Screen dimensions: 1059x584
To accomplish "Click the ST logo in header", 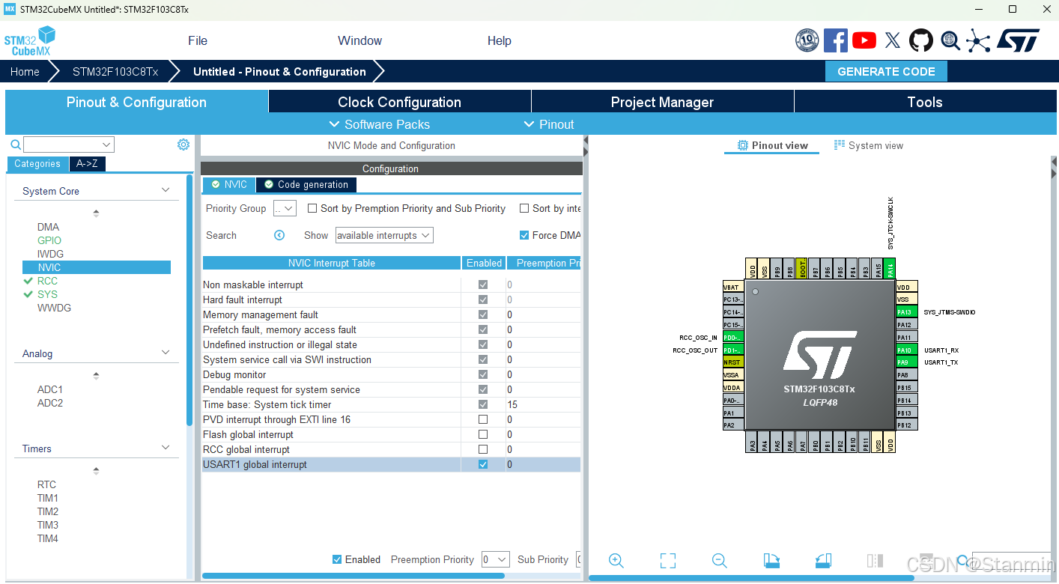I will click(x=1018, y=40).
